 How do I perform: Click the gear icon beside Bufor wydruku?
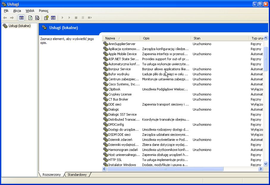point(105,74)
